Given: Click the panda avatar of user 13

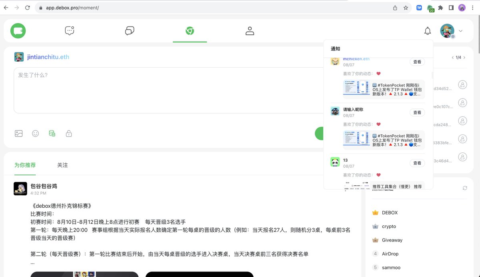Looking at the screenshot, I should (x=335, y=162).
